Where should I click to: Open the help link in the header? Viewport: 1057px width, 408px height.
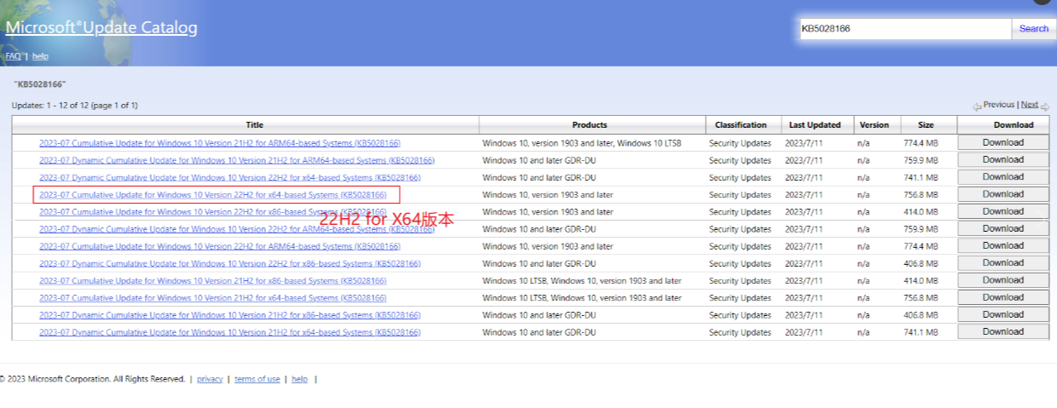click(41, 56)
